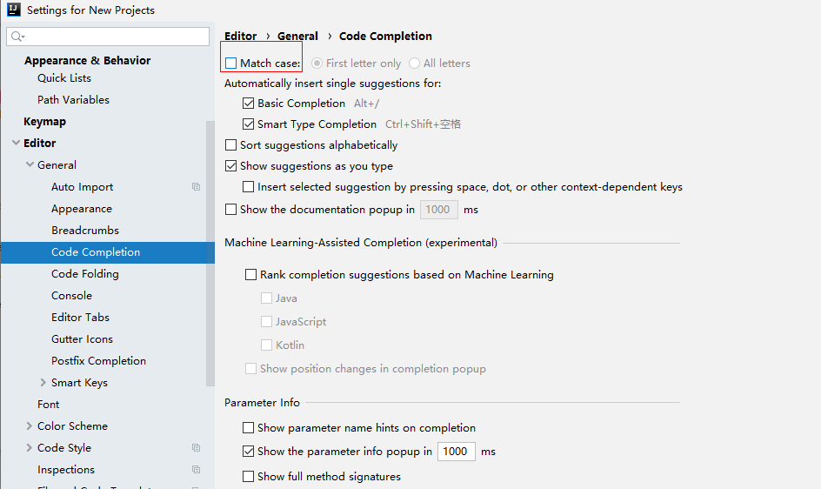Collapse the Editor tree section

[x=15, y=144]
